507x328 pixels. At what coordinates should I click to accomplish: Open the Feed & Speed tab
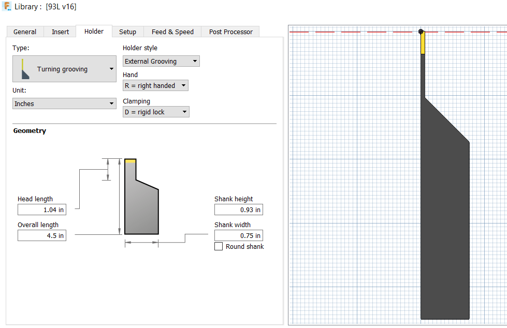[172, 32]
